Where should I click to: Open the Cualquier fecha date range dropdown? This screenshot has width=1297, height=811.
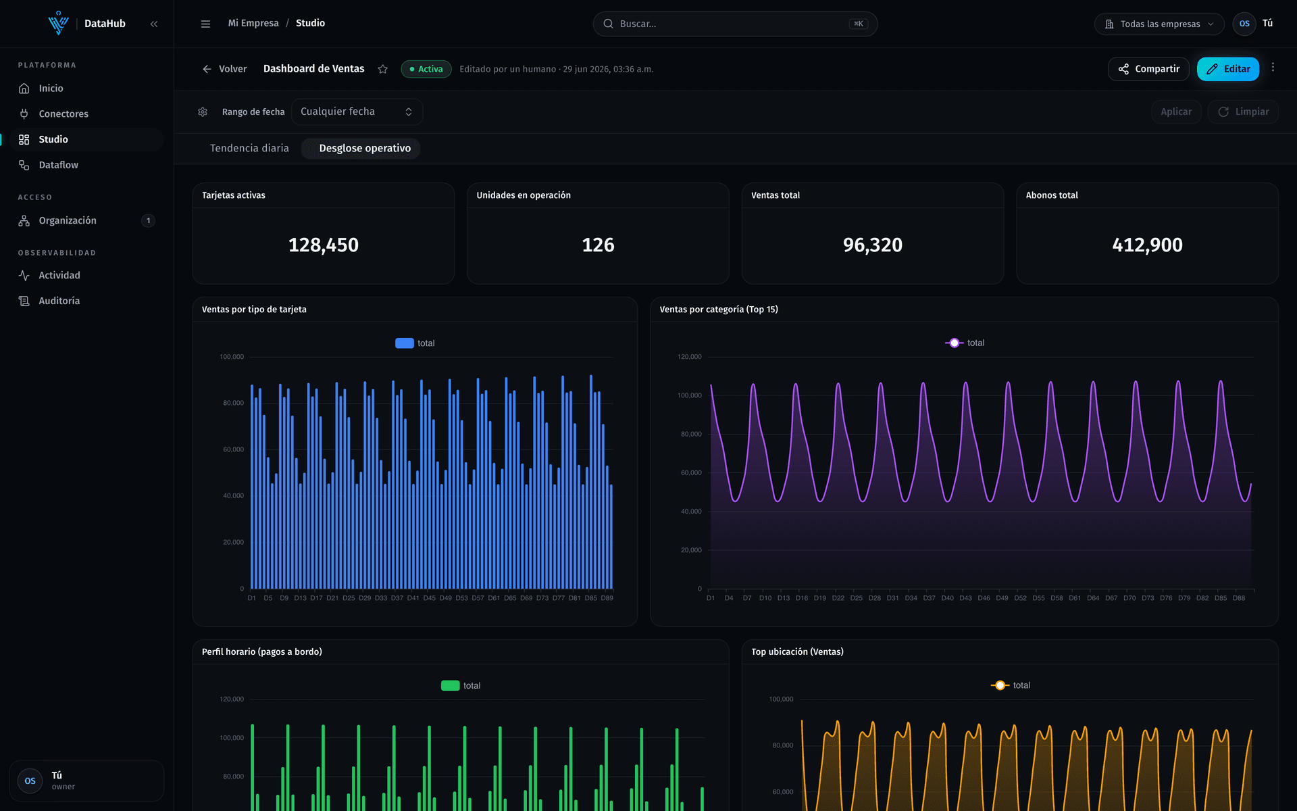point(357,112)
